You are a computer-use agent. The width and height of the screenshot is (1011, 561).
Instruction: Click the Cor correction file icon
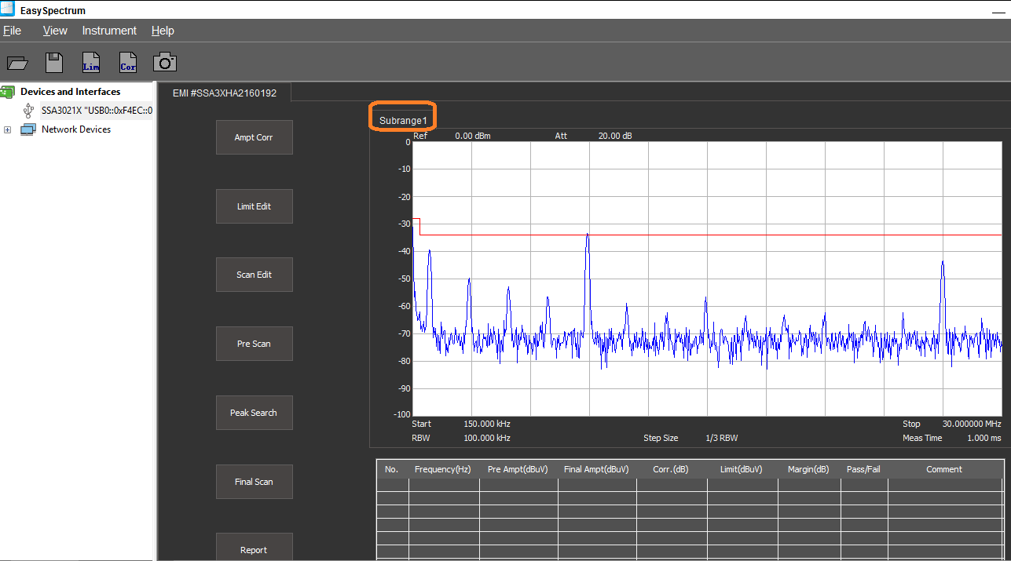[x=128, y=63]
